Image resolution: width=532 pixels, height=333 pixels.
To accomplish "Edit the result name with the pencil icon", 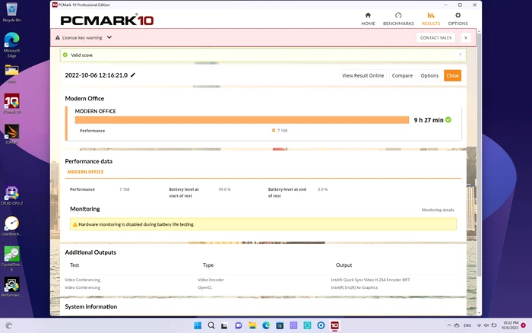I will (133, 75).
